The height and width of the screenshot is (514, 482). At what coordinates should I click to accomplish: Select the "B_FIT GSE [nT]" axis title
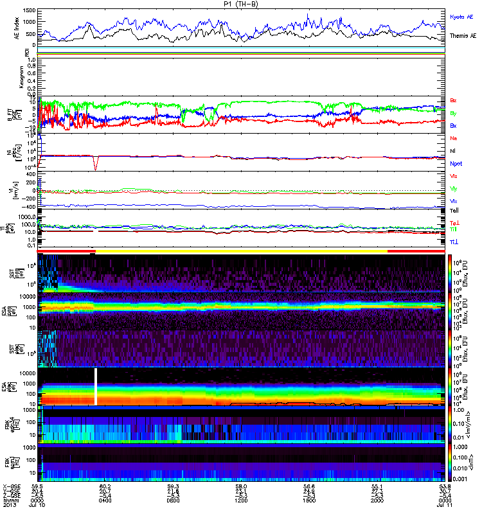(x=14, y=115)
